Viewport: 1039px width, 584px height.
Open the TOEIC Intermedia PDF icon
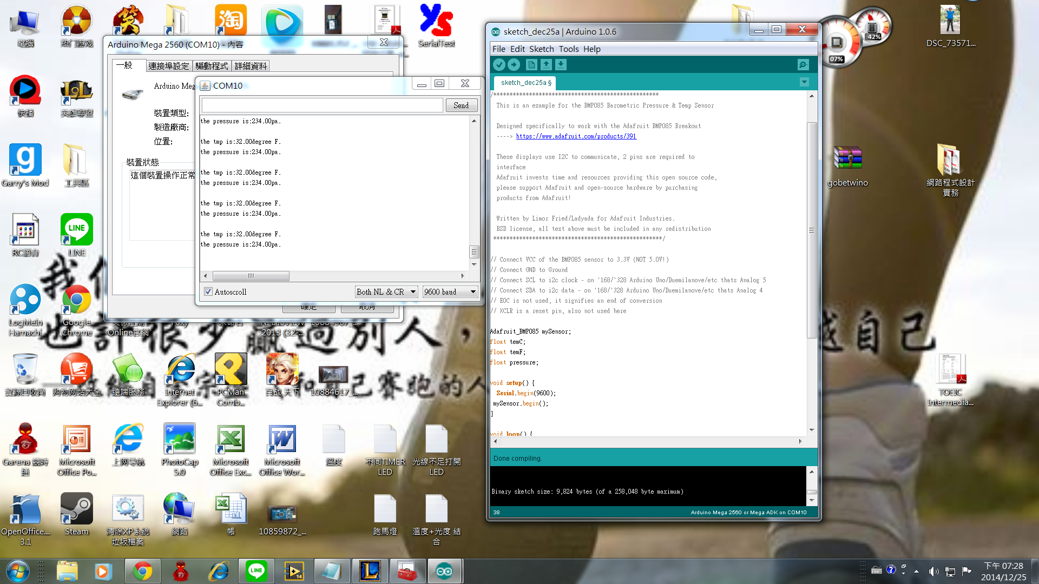(951, 380)
